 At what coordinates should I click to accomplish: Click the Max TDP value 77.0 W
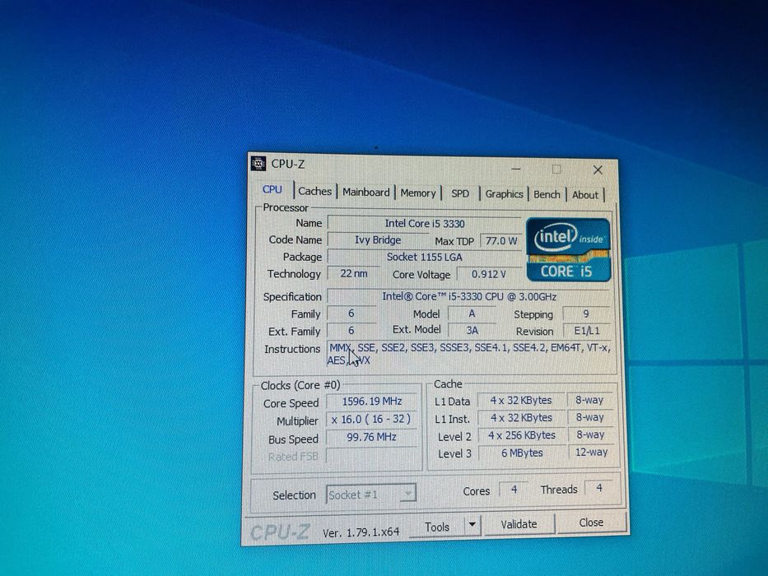pyautogui.click(x=500, y=240)
